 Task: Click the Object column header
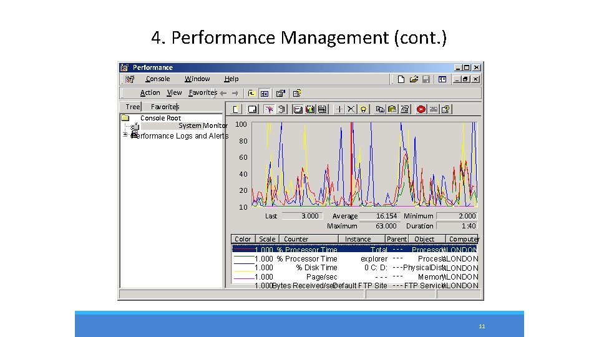click(427, 239)
